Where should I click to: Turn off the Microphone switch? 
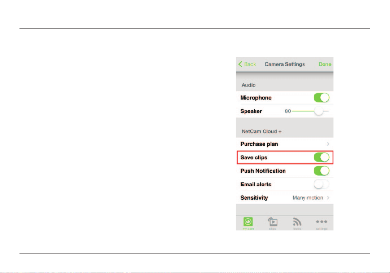pyautogui.click(x=321, y=98)
